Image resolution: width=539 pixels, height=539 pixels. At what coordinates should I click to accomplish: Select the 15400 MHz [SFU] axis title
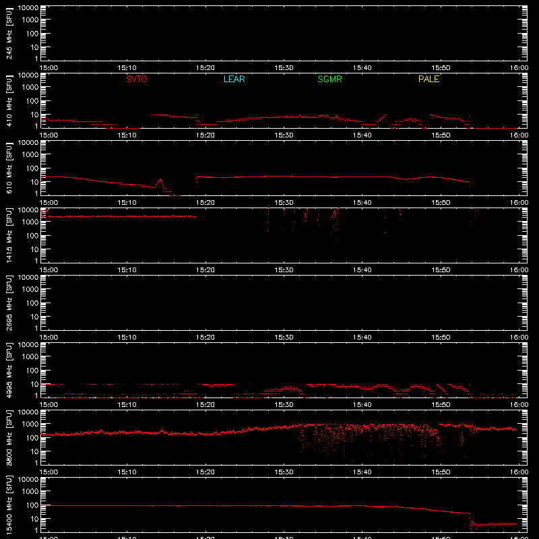point(9,505)
